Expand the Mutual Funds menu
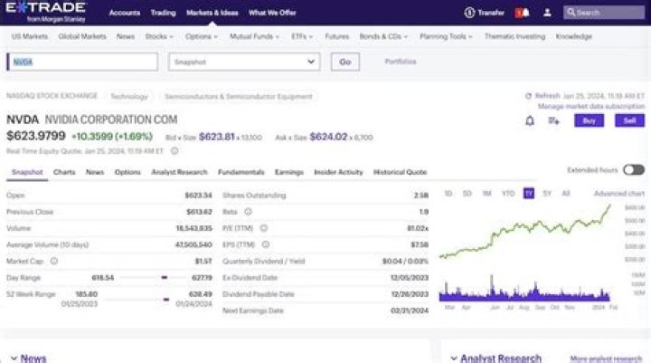The width and height of the screenshot is (651, 363). point(258,37)
